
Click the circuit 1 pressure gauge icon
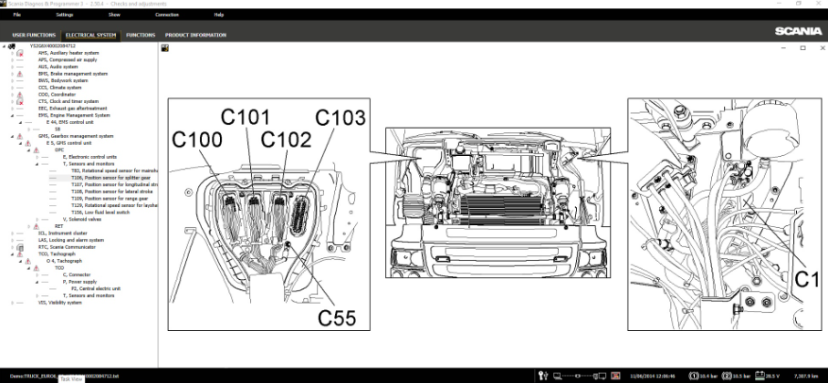(695, 376)
